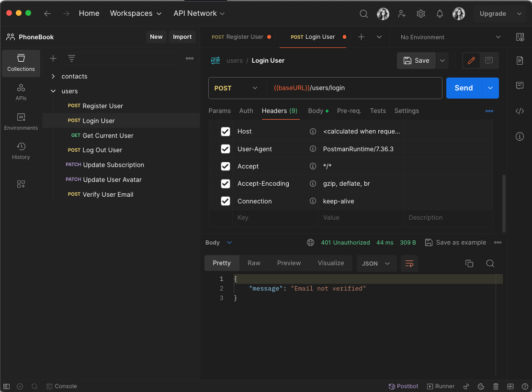Open the help icon in status bar

pos(524,386)
